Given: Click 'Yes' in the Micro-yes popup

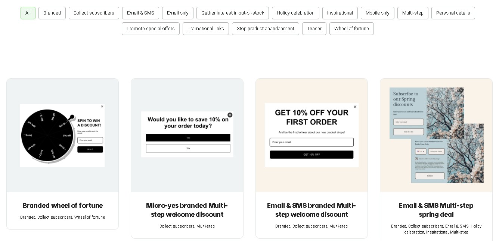Looking at the screenshot, I should (x=187, y=138).
